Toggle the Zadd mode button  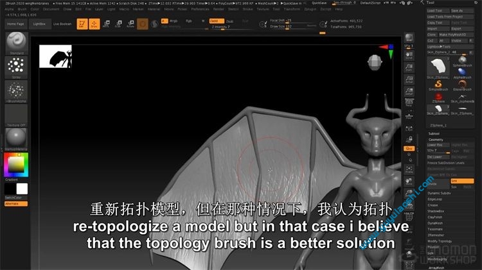(x=217, y=21)
